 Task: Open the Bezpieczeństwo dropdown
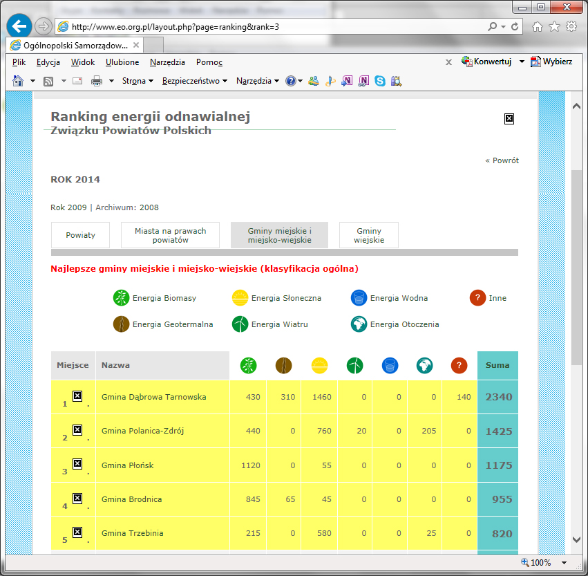click(195, 81)
